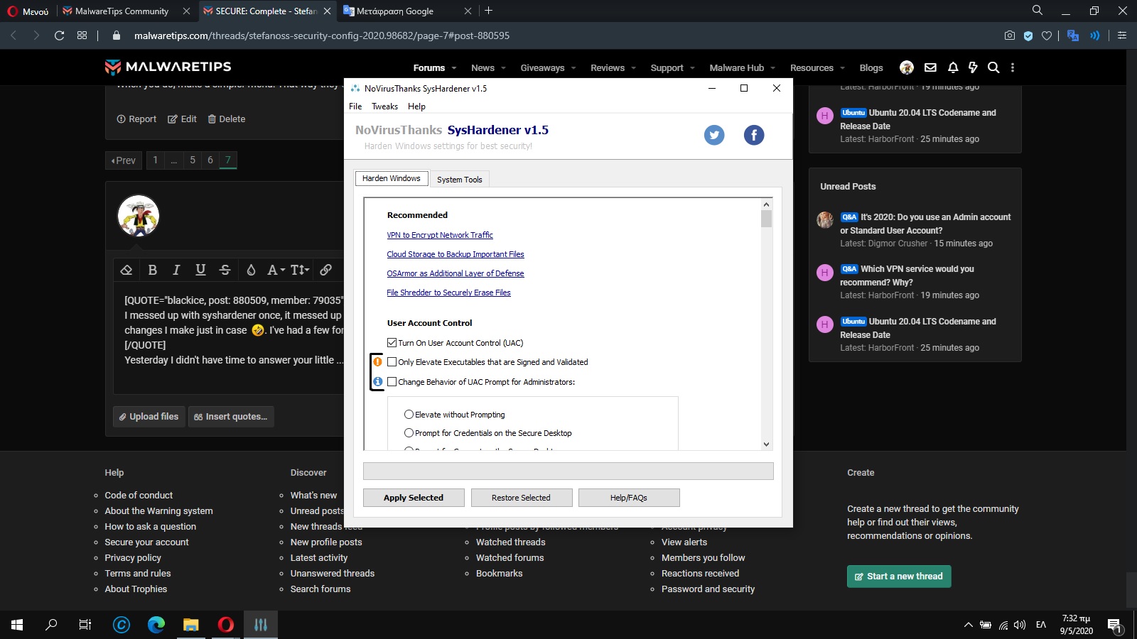Uncheck Turn On User Account Control (UAC)
This screenshot has width=1137, height=639.
point(392,343)
